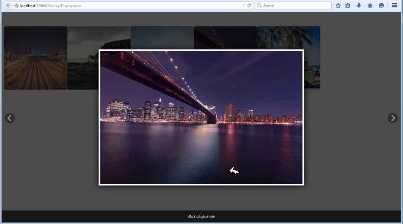This screenshot has height=224, width=403.
Task: Select the grey cloudy landscape thumbnail
Action: pyautogui.click(x=83, y=58)
